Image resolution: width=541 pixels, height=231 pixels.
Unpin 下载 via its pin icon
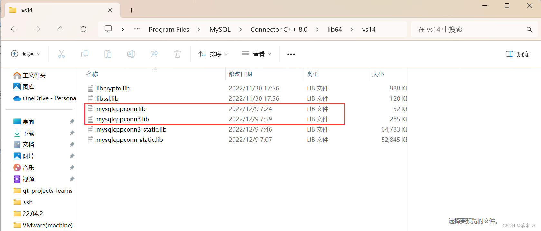point(72,133)
